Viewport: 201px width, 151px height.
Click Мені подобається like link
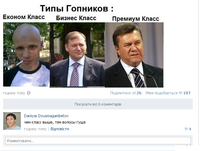pos(161,93)
